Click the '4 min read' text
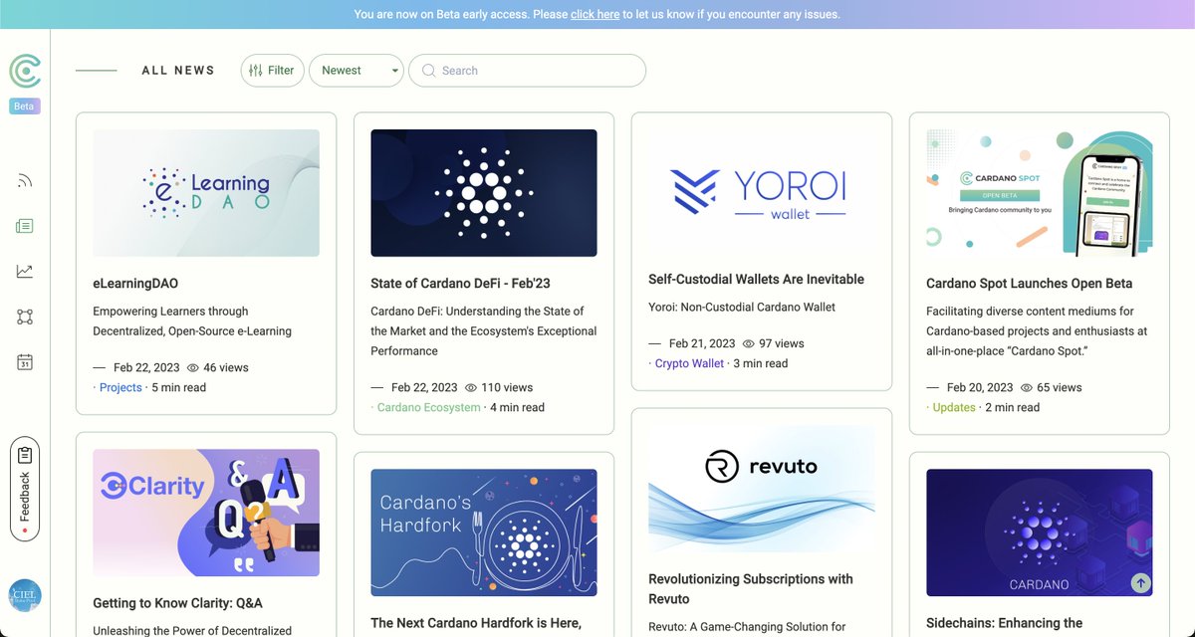 [518, 407]
